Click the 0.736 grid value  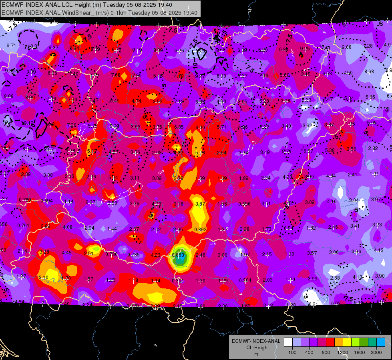[x=111, y=254]
